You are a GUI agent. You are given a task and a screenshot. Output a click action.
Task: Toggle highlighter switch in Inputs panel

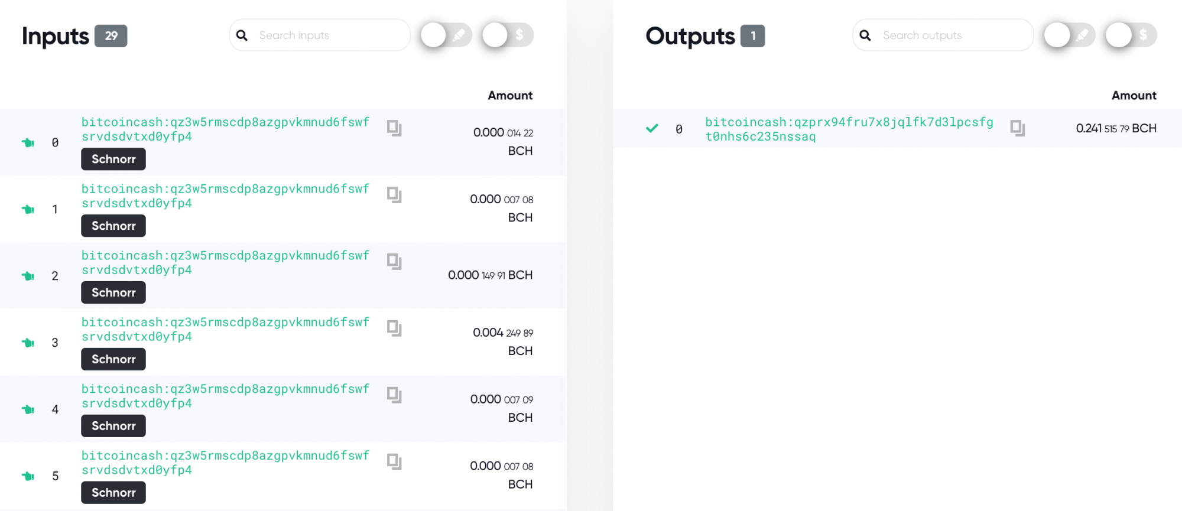click(446, 35)
